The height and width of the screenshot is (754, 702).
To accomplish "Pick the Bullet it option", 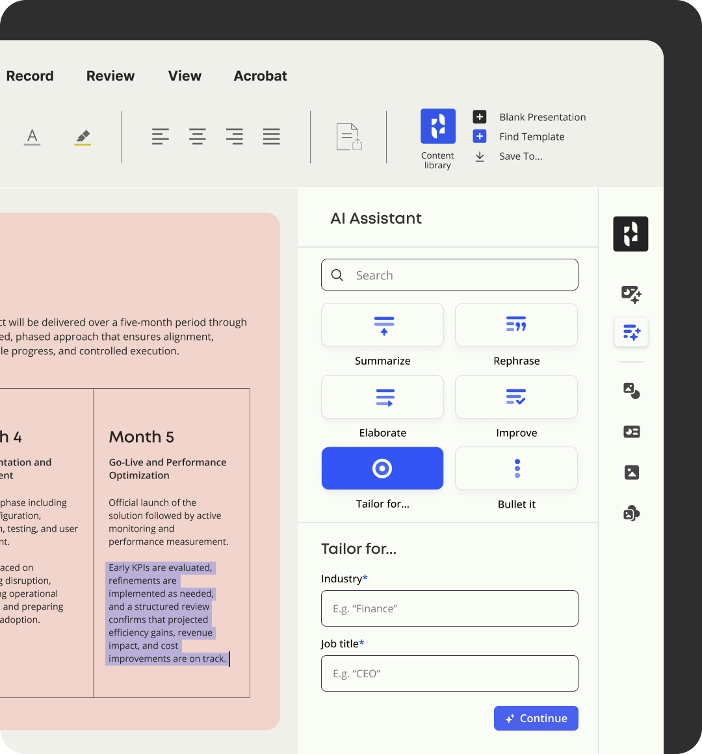I will (x=516, y=469).
